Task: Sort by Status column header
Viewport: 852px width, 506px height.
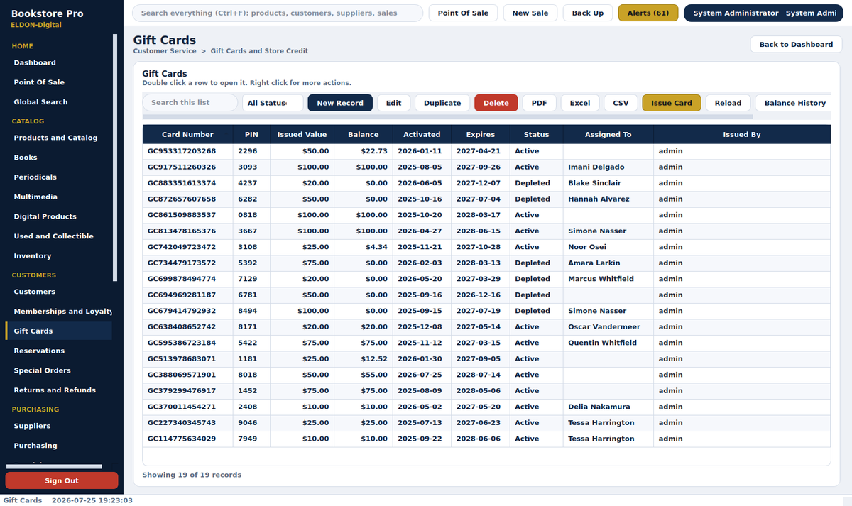Action: tap(536, 134)
